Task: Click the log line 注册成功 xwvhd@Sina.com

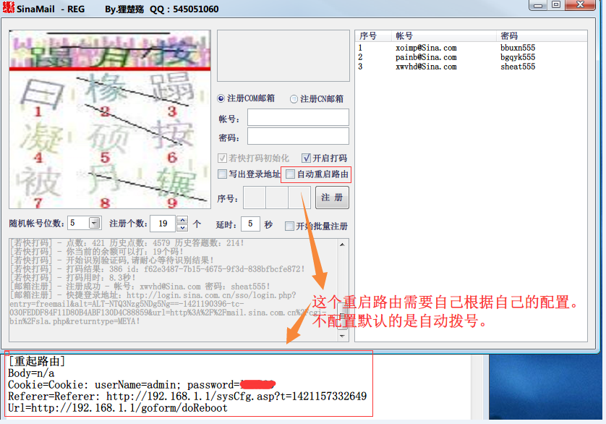Action: tap(140, 287)
